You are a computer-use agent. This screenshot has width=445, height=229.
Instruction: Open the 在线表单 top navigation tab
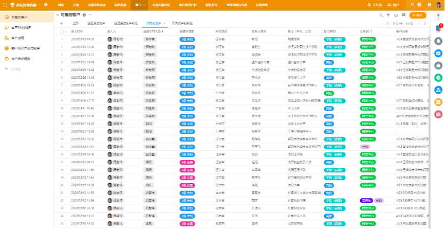tap(261, 5)
